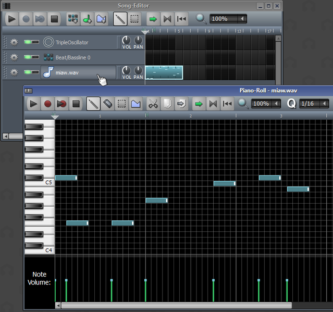Open the TripleOscillator instrument button
333x312 pixels.
(79, 42)
